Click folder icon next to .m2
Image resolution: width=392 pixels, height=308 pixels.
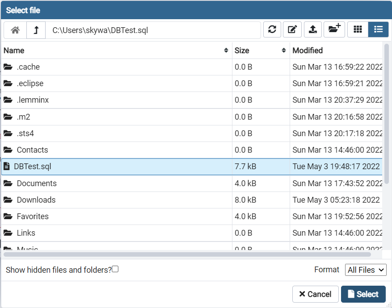coord(8,117)
